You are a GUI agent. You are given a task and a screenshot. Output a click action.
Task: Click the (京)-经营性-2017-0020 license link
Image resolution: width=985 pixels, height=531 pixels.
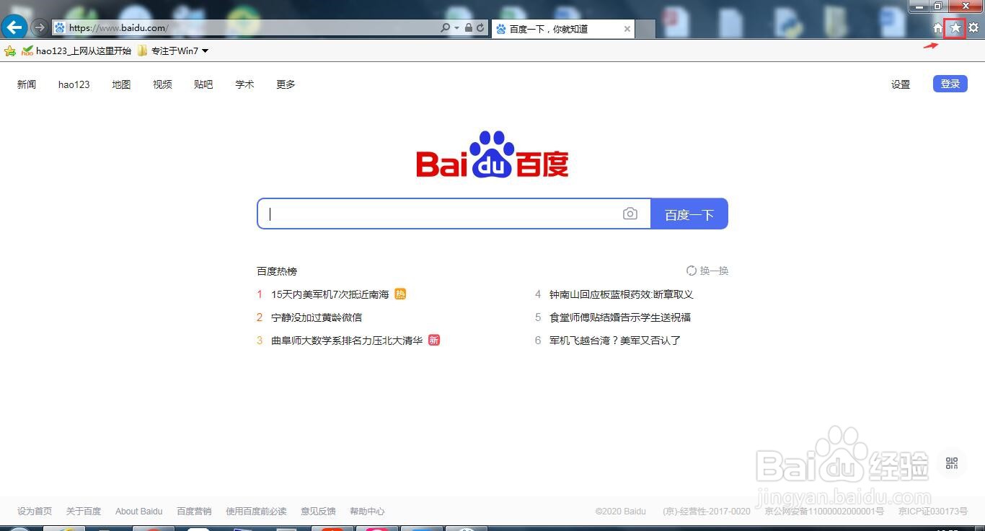[x=707, y=511]
